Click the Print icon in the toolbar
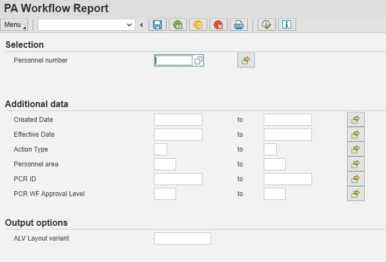 (x=239, y=25)
